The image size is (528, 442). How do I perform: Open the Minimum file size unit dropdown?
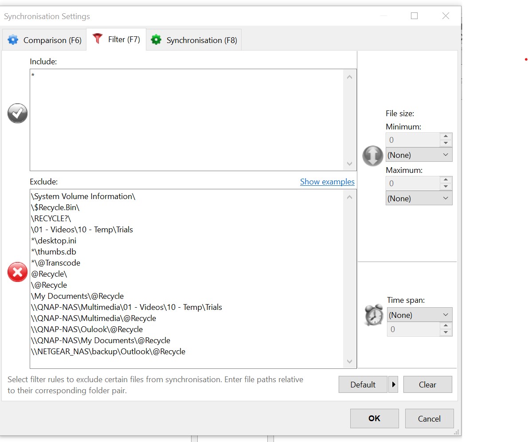[x=419, y=155]
